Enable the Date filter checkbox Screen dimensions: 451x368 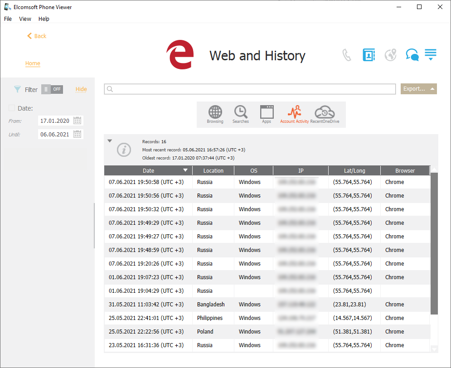click(x=12, y=108)
